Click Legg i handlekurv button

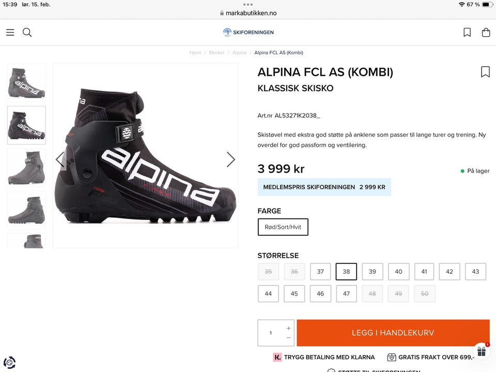click(393, 333)
